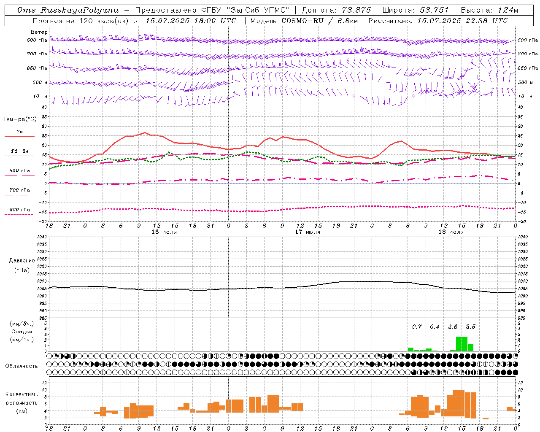Image resolution: width=540 pixels, height=432 pixels.
Task: Click the precipitation value 2.6
Action: point(453,327)
